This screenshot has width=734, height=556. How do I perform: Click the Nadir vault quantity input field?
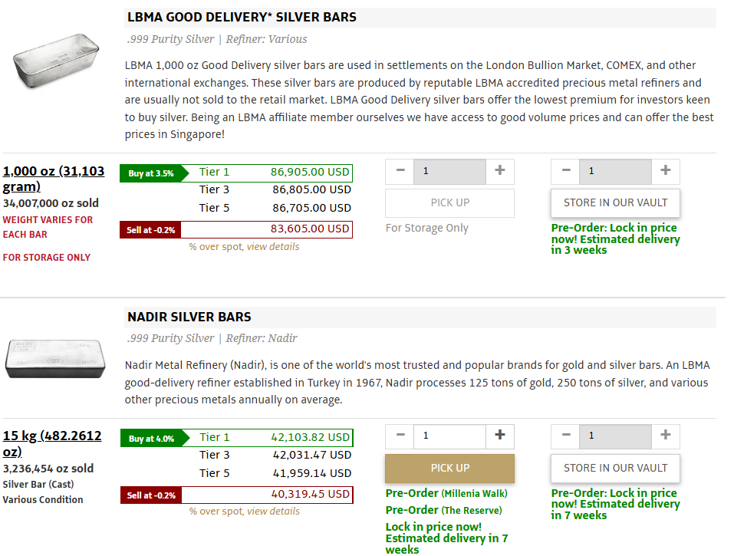pyautogui.click(x=615, y=436)
